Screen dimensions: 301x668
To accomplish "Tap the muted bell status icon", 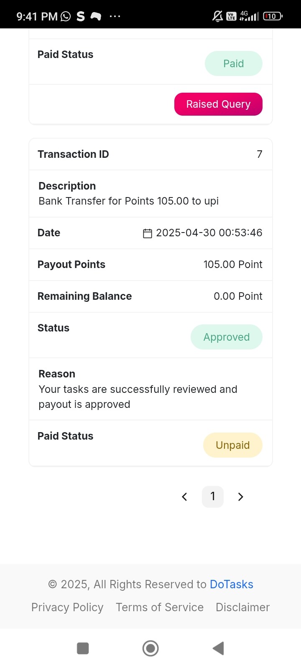I will point(217,16).
